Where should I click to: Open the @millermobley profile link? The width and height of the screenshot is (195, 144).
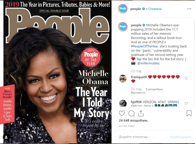149,63
